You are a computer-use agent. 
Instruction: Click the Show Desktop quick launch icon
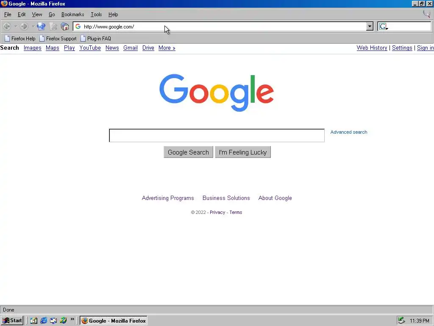(x=34, y=320)
